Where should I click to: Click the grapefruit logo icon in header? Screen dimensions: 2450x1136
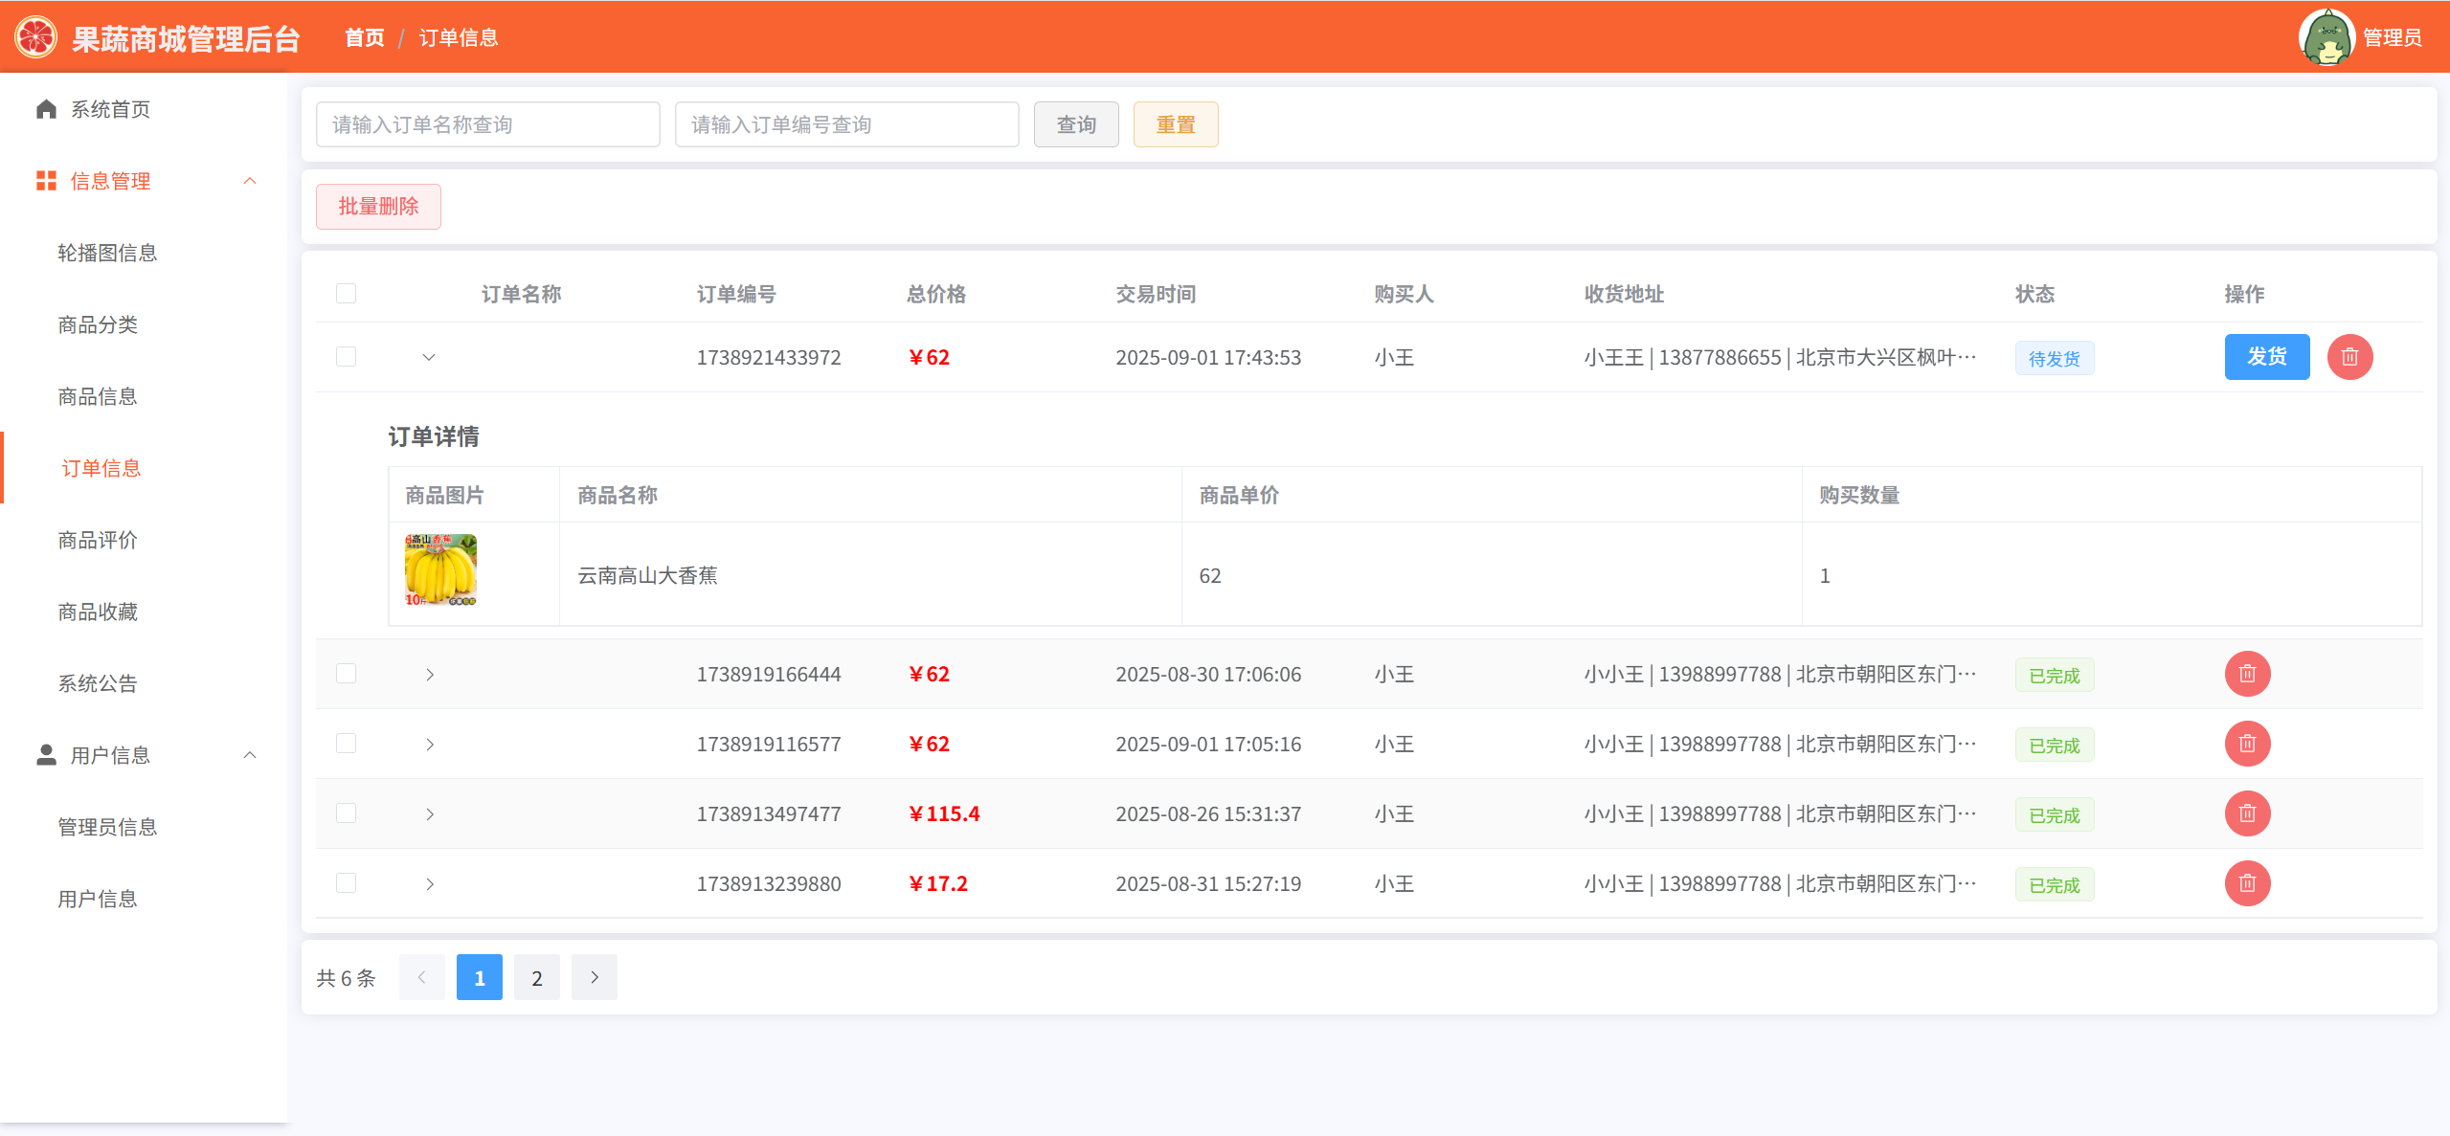35,37
